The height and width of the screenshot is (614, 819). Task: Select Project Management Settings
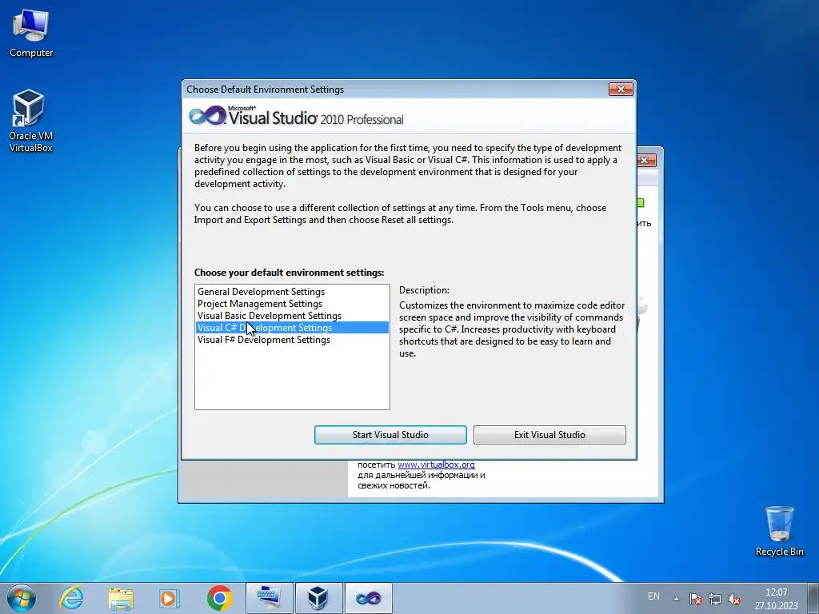[x=292, y=304]
